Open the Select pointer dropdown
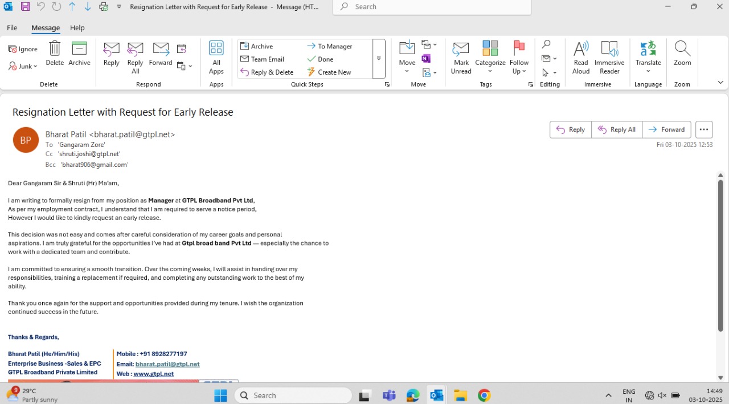This screenshot has width=729, height=404. point(549,72)
